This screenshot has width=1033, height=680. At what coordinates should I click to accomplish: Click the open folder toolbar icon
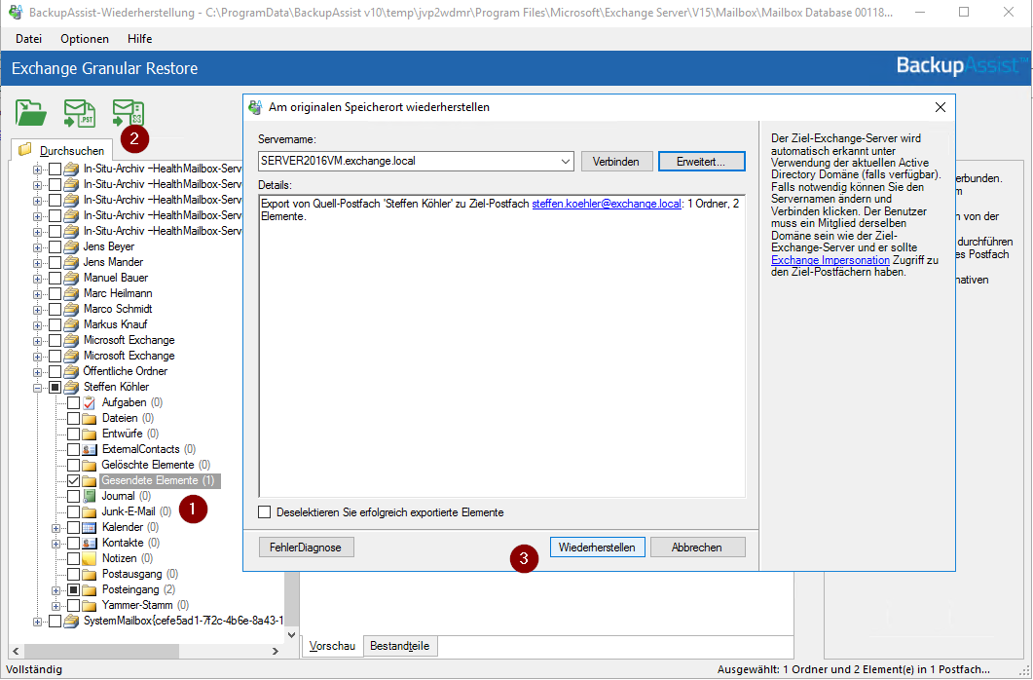(31, 113)
